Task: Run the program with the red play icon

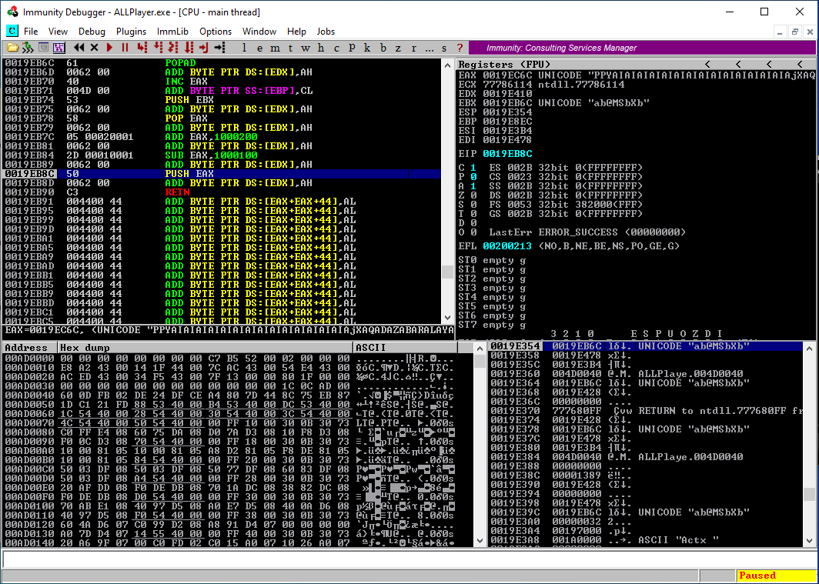Action: point(109,48)
